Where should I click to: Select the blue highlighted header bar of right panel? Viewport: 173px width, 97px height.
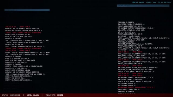click(143, 5)
